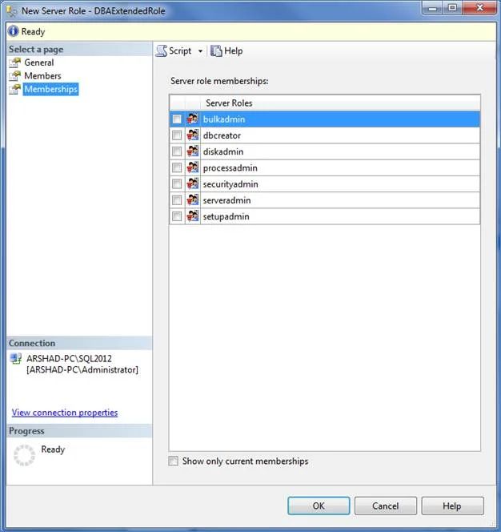
Task: Click the Members page icon
Action: [x=15, y=76]
